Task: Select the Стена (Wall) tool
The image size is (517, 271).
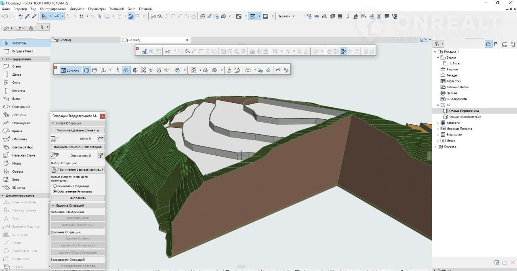Action: pyautogui.click(x=16, y=66)
